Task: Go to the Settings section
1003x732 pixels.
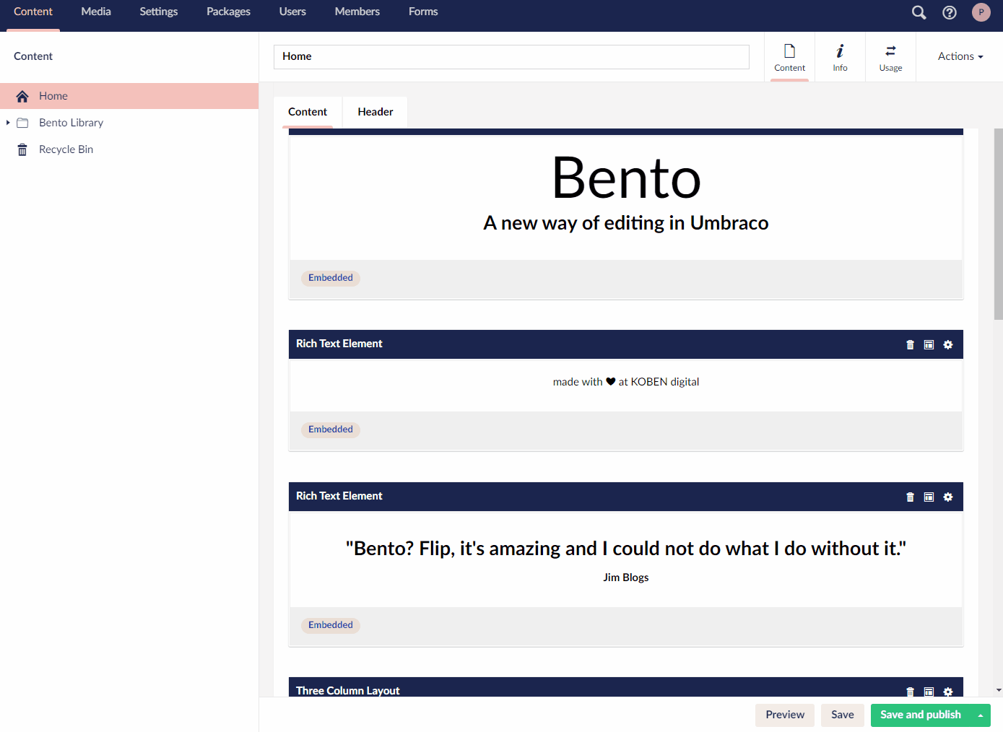Action: click(x=159, y=12)
